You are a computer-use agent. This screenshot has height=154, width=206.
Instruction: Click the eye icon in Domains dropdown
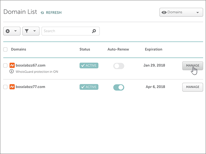click(164, 13)
